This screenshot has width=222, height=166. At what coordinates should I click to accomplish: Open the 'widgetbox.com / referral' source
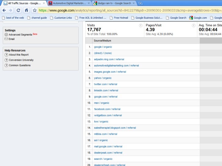[x=108, y=115]
